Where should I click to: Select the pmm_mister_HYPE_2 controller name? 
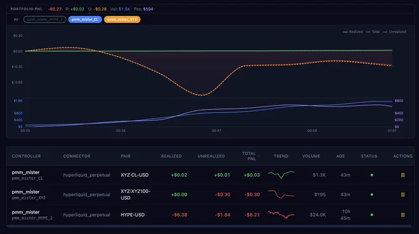32,218
